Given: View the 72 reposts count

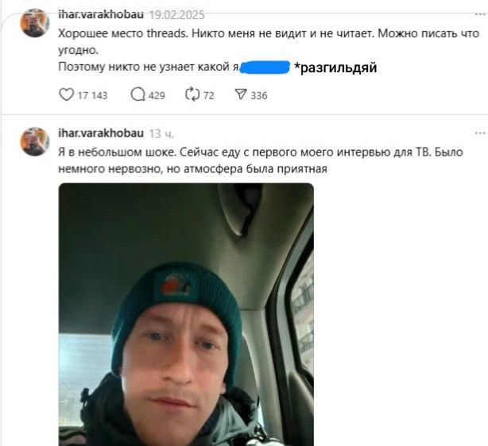Looking at the screenshot, I should pyautogui.click(x=209, y=95).
